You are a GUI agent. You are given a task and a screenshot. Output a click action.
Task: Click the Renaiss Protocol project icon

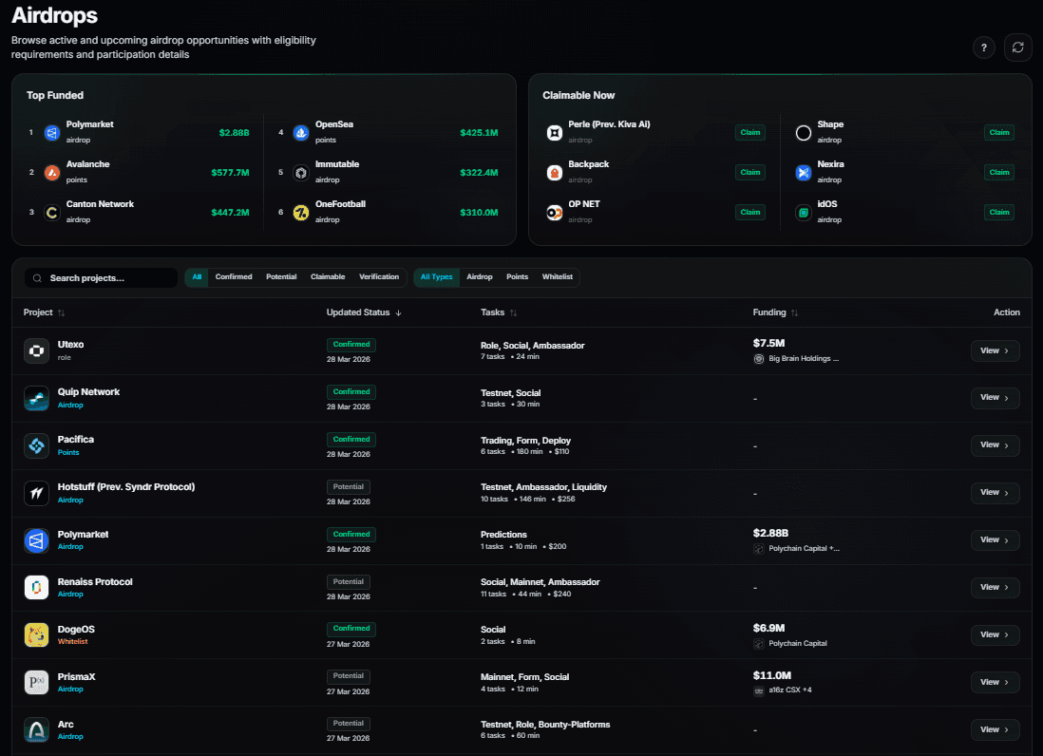click(x=37, y=588)
